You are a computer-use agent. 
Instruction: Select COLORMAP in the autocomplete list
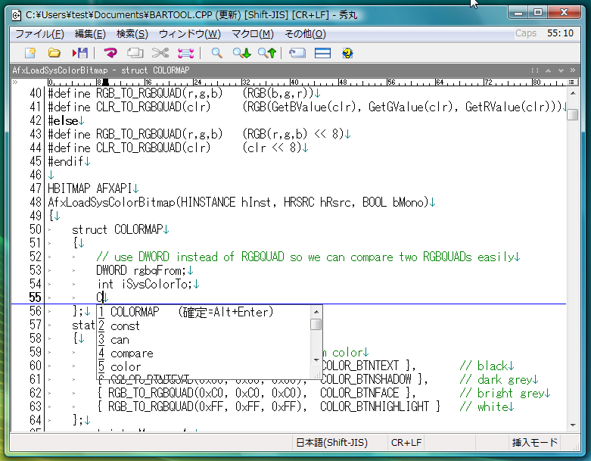click(x=204, y=312)
